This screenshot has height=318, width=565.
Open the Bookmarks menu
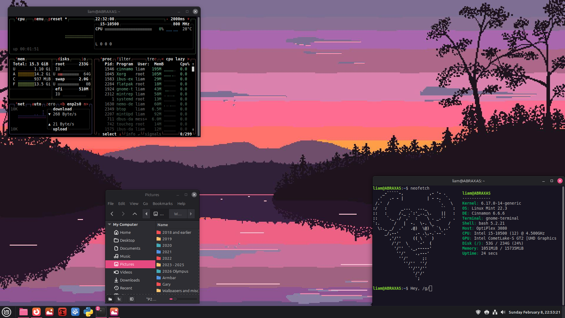(x=162, y=203)
